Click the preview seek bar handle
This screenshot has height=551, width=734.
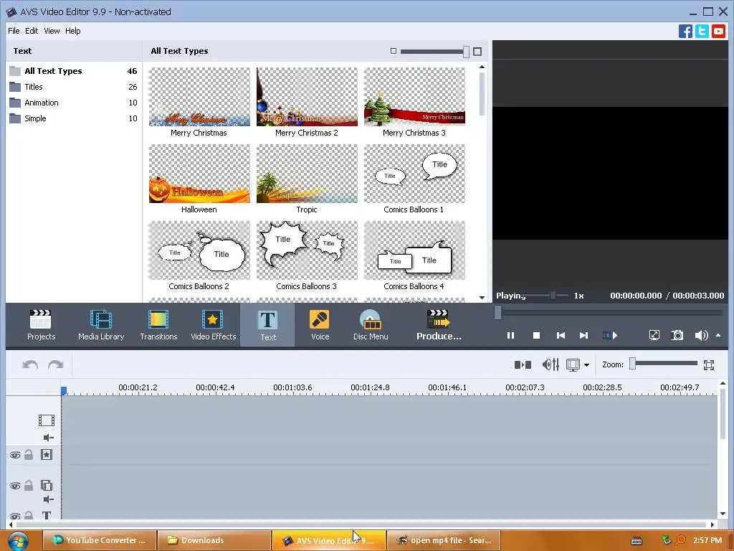498,312
